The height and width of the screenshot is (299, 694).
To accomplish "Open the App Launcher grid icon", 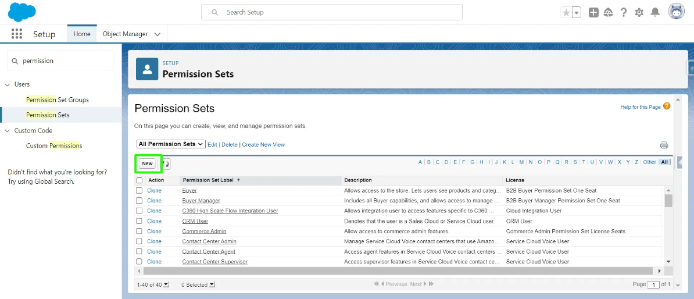I will tap(17, 34).
